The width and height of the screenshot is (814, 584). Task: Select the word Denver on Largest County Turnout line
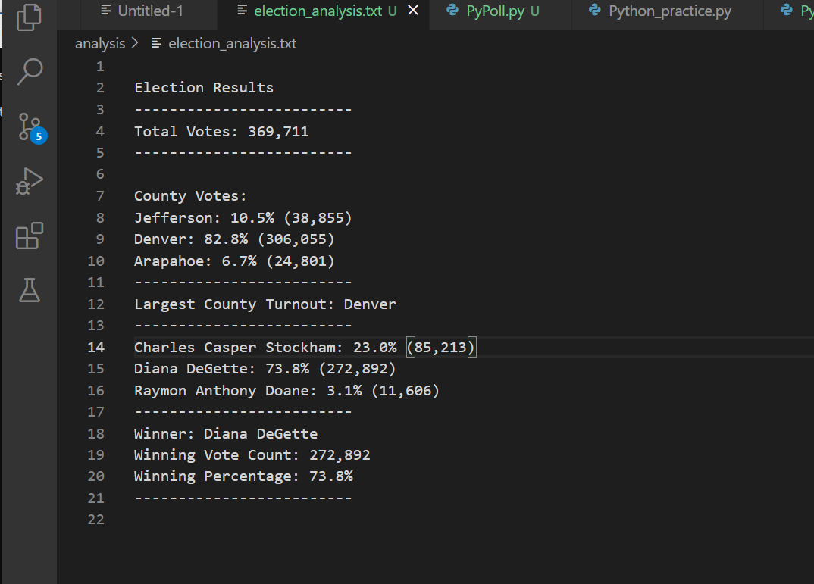click(x=371, y=304)
